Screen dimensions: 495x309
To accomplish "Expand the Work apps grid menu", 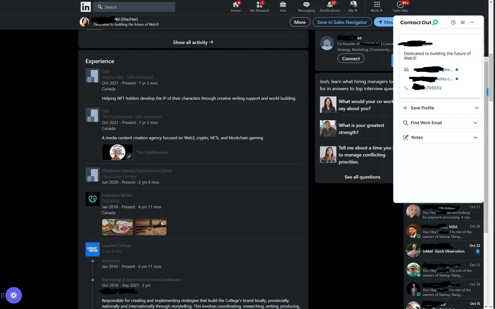I will point(377,7).
